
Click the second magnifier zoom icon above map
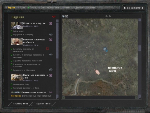pyautogui.click(x=110, y=16)
